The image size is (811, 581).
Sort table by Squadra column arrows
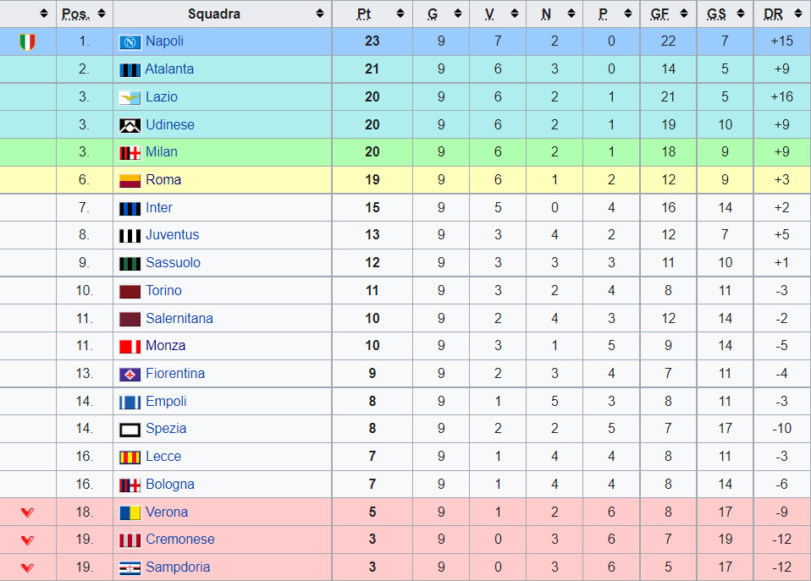(320, 14)
